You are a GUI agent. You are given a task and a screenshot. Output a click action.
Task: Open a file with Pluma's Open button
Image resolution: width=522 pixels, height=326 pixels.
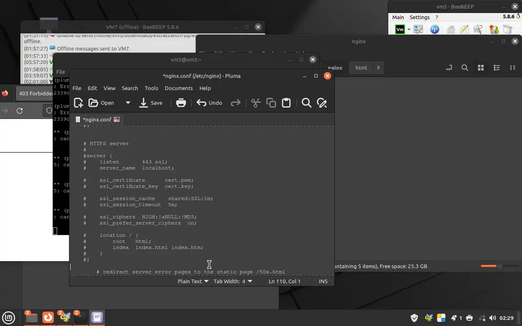click(x=102, y=103)
